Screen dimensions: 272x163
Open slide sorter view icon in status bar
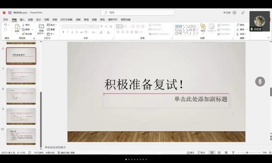[219, 153]
